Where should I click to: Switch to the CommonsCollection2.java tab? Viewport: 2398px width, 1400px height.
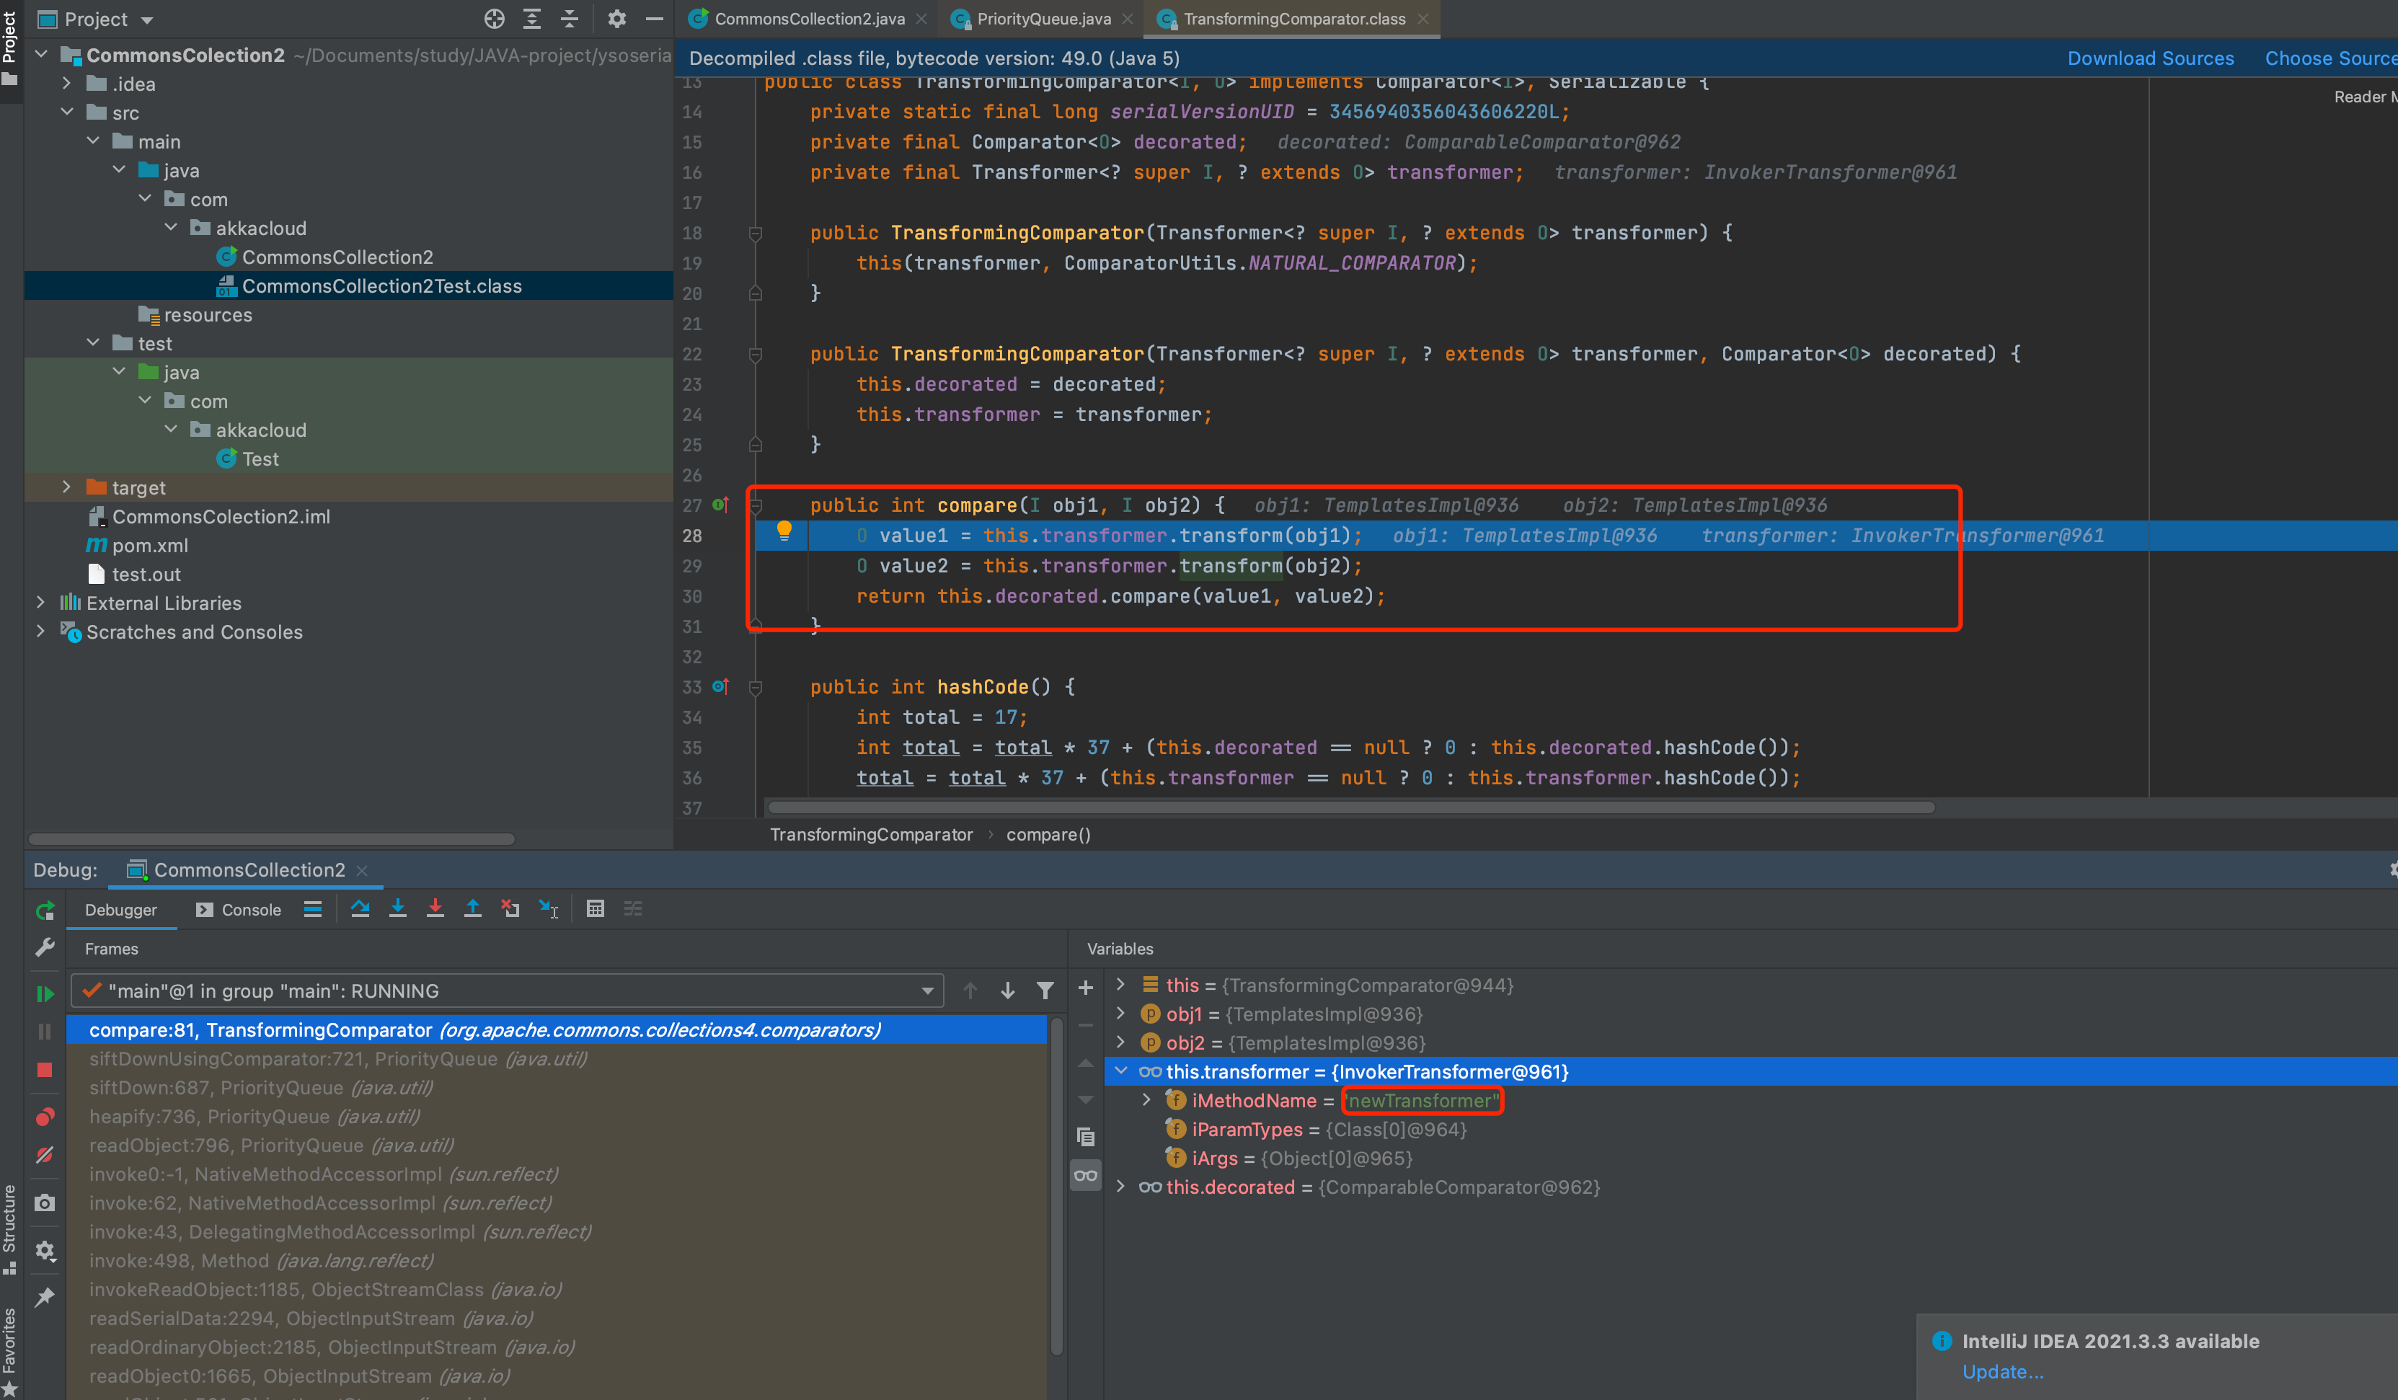pyautogui.click(x=809, y=19)
